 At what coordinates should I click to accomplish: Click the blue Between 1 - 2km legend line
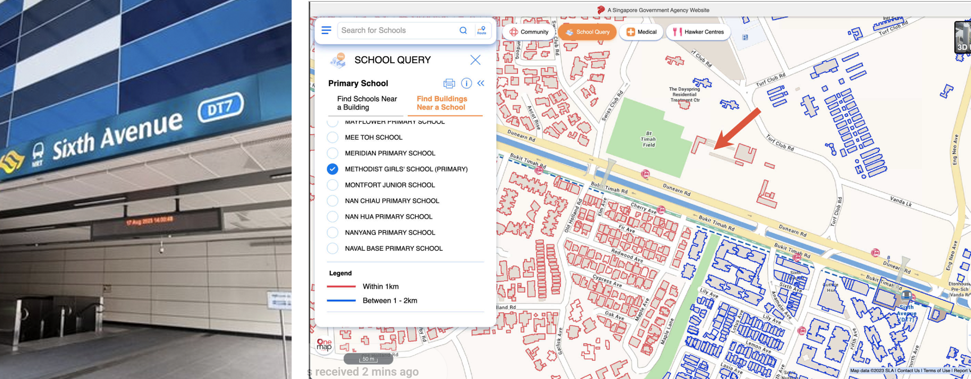[x=341, y=301]
